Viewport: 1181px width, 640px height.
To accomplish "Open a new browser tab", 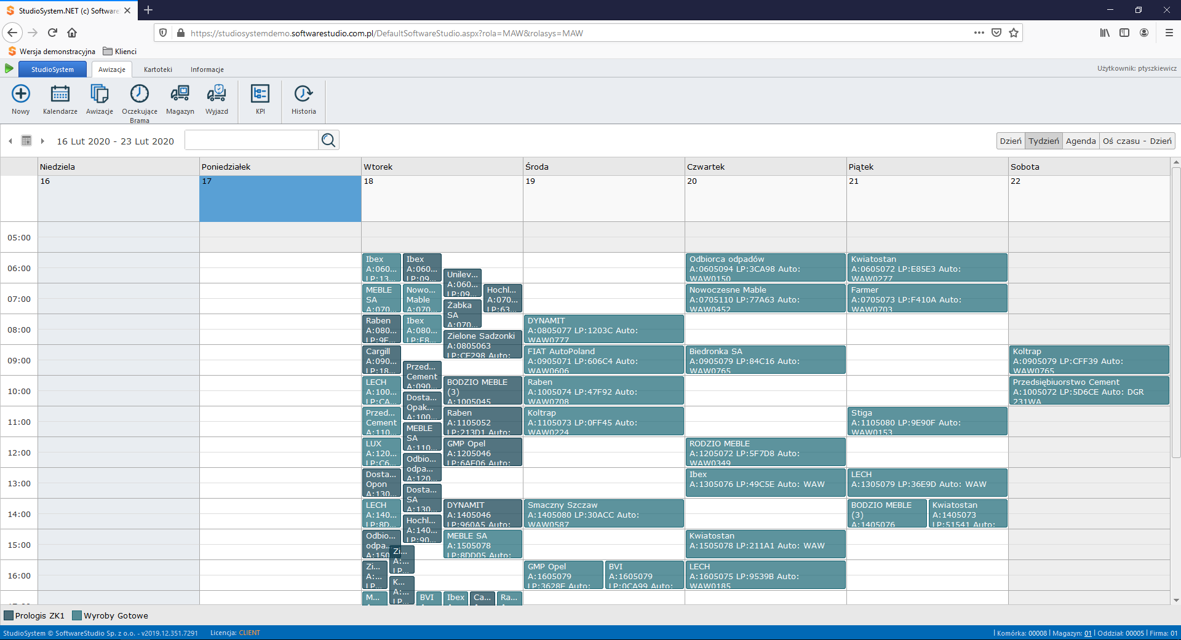I will pyautogui.click(x=148, y=10).
